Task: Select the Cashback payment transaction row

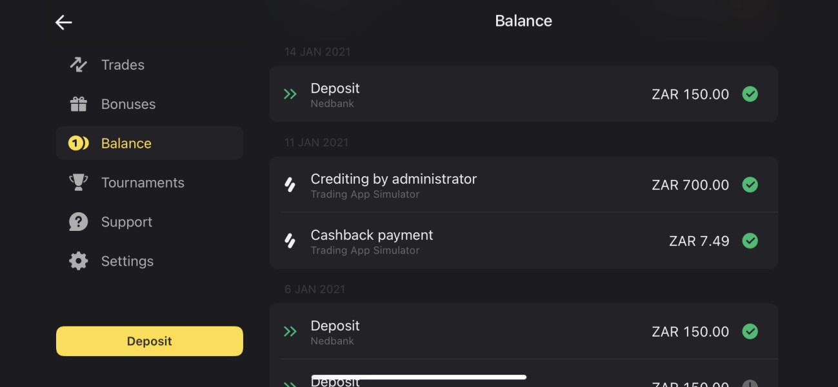Action: pyautogui.click(x=523, y=241)
